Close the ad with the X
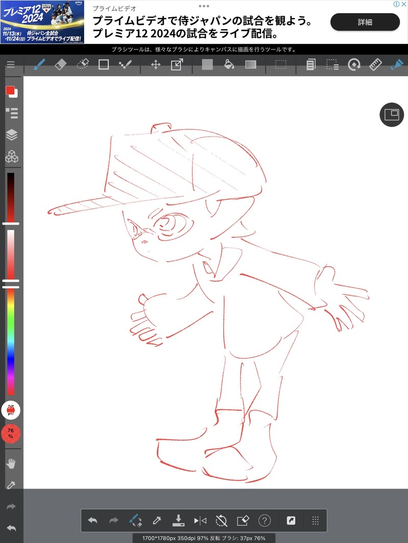The image size is (408, 543). coord(404,4)
